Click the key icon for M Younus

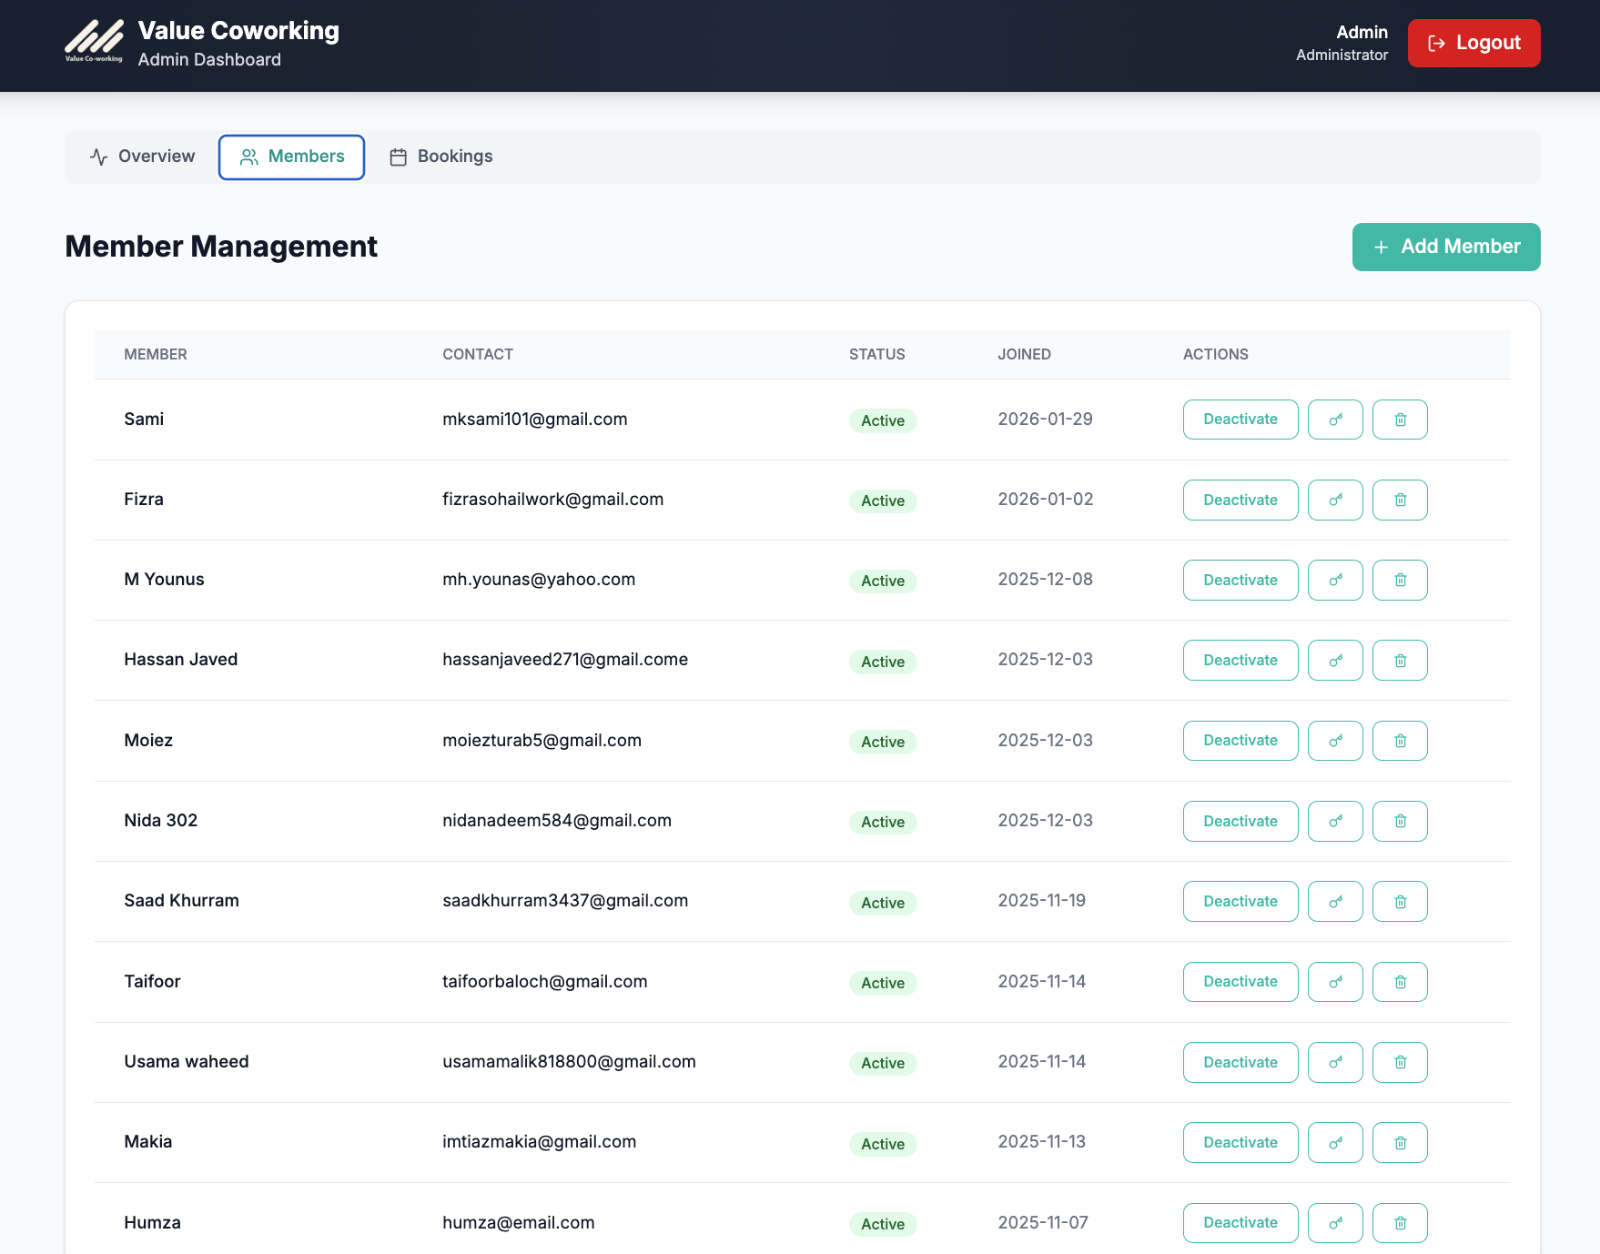coord(1334,580)
